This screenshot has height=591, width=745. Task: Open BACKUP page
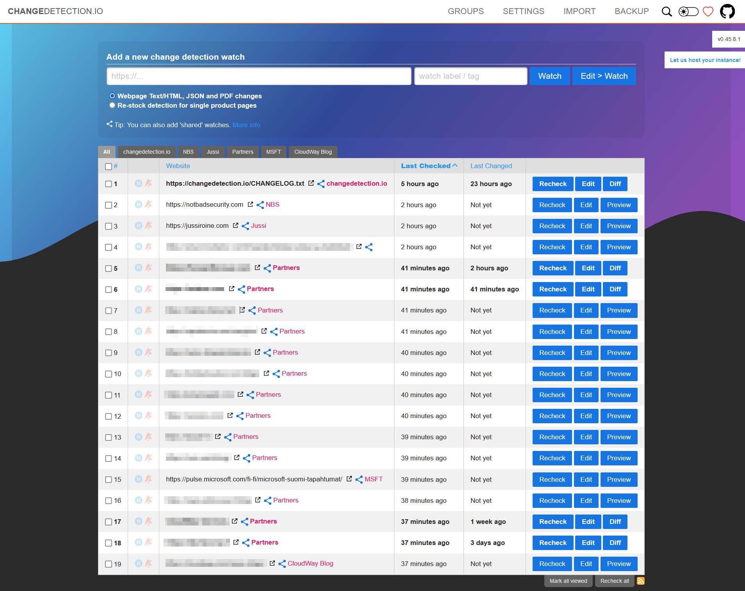coord(632,11)
